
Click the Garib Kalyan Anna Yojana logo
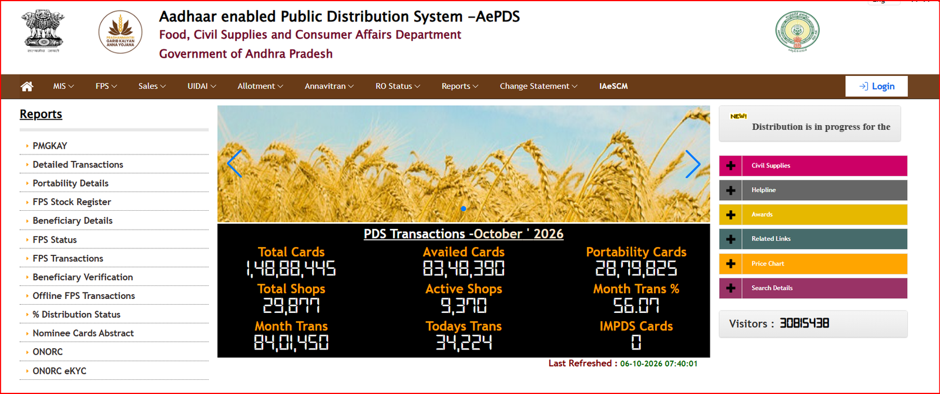pyautogui.click(x=120, y=32)
